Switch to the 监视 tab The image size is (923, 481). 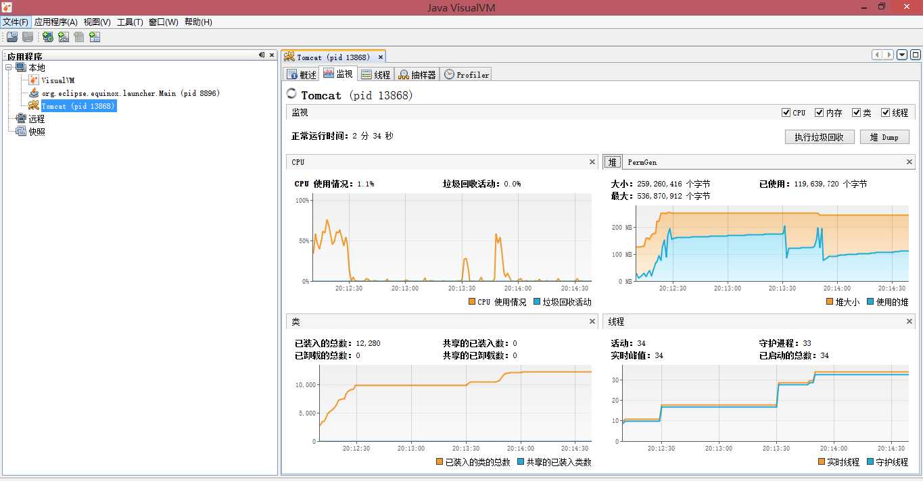click(x=338, y=74)
